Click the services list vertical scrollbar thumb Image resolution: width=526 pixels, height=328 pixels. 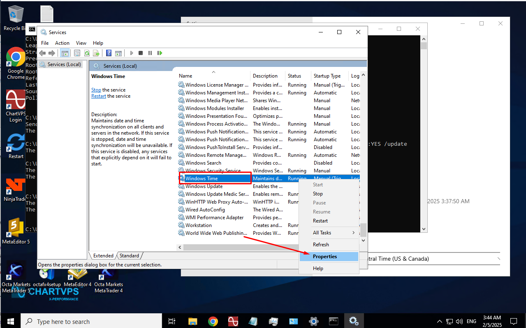tap(364, 230)
